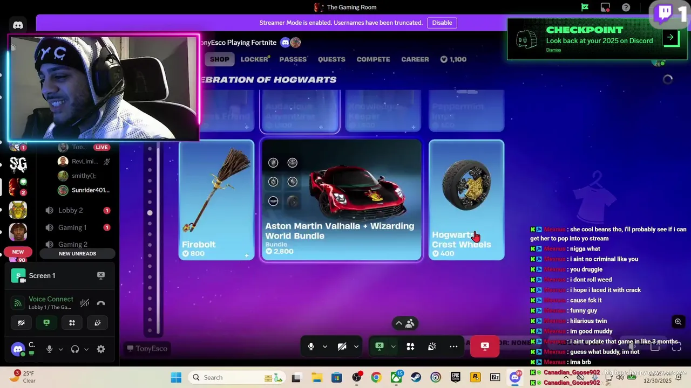This screenshot has height=388, width=691.
Task: Click the 1,100 V-Bucks balance
Action: tap(453, 59)
